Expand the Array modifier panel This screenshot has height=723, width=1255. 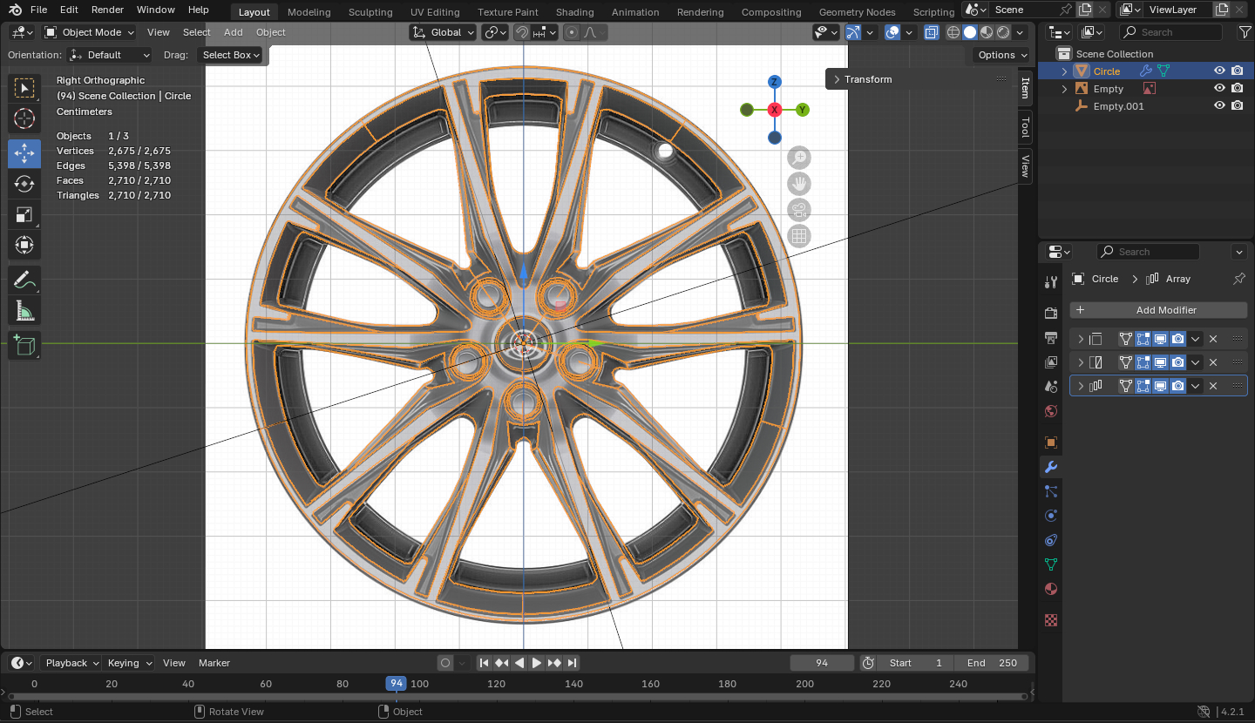coord(1081,386)
